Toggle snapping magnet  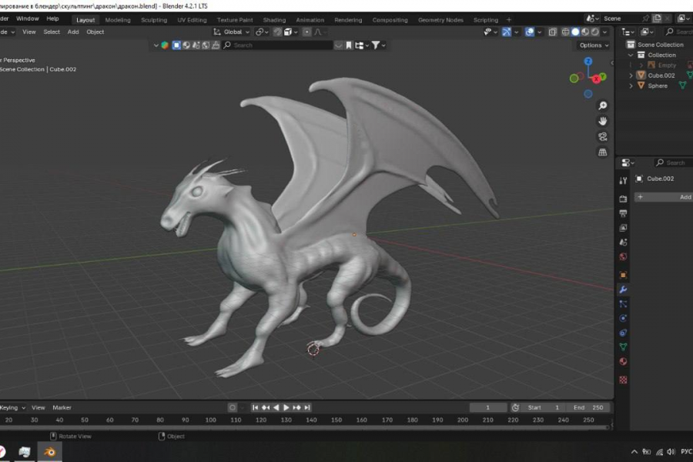tap(277, 32)
